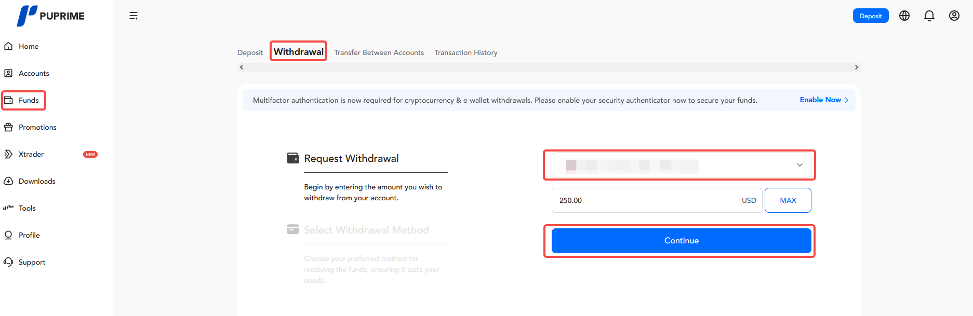Open the Xtrader section
The width and height of the screenshot is (973, 316).
(31, 154)
